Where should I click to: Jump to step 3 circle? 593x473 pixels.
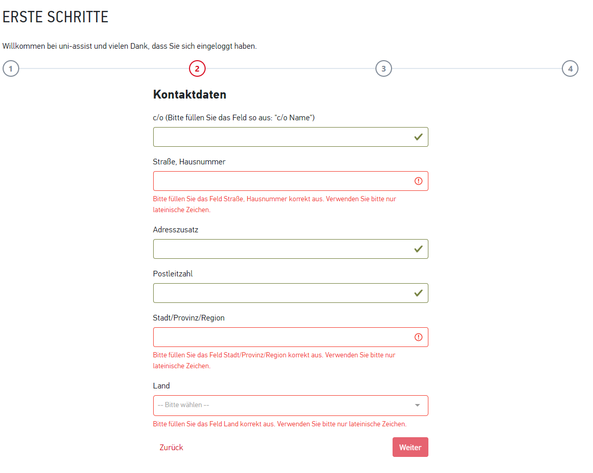pos(384,68)
